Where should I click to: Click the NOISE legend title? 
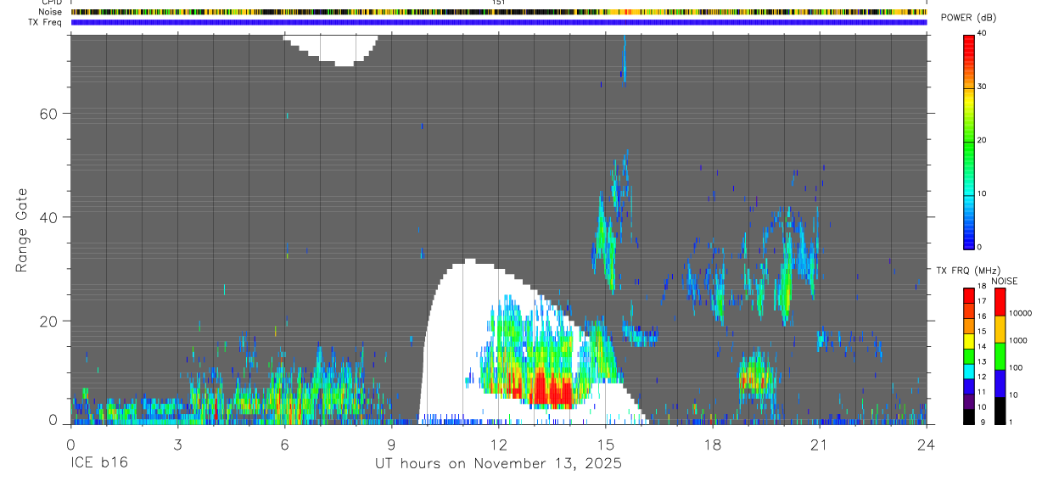[1004, 281]
